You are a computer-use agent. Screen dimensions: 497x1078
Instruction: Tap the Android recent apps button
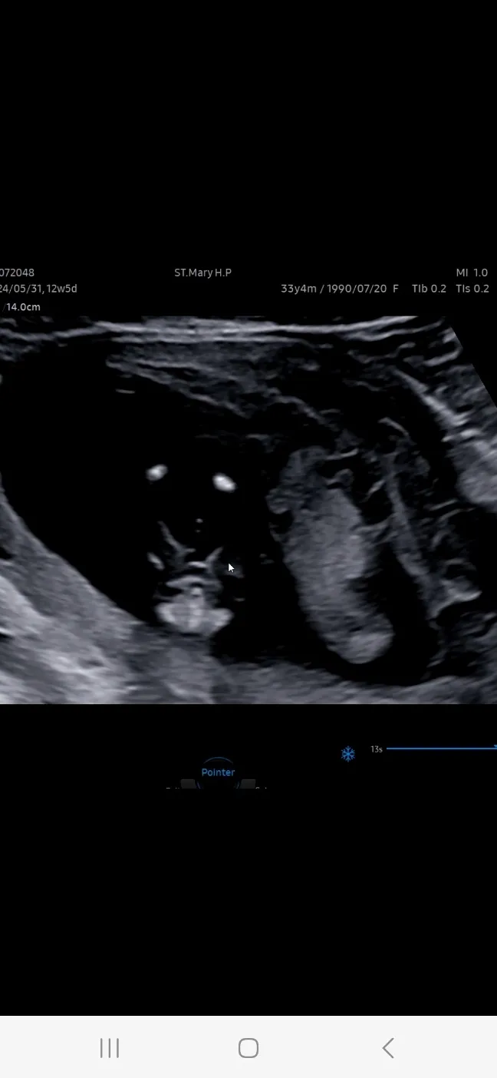point(110,1048)
